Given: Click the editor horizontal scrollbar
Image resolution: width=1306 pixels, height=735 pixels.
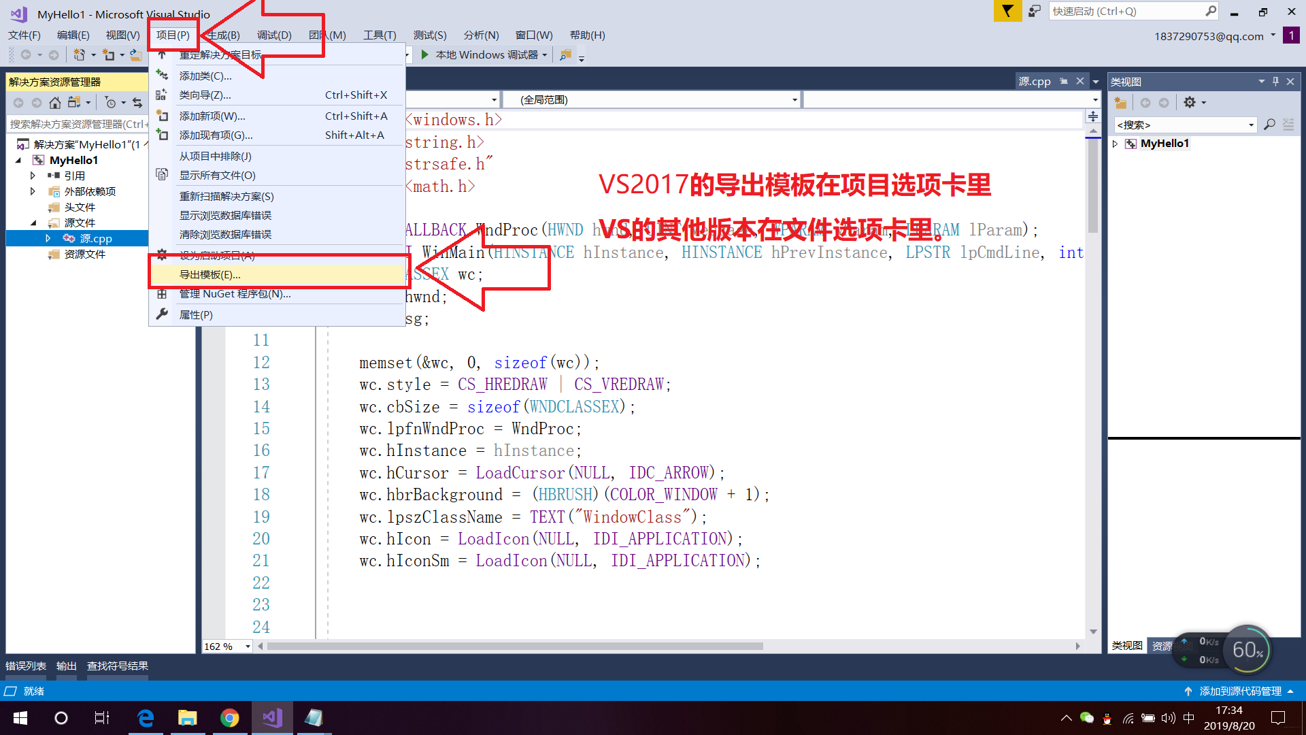Looking at the screenshot, I should [x=515, y=647].
